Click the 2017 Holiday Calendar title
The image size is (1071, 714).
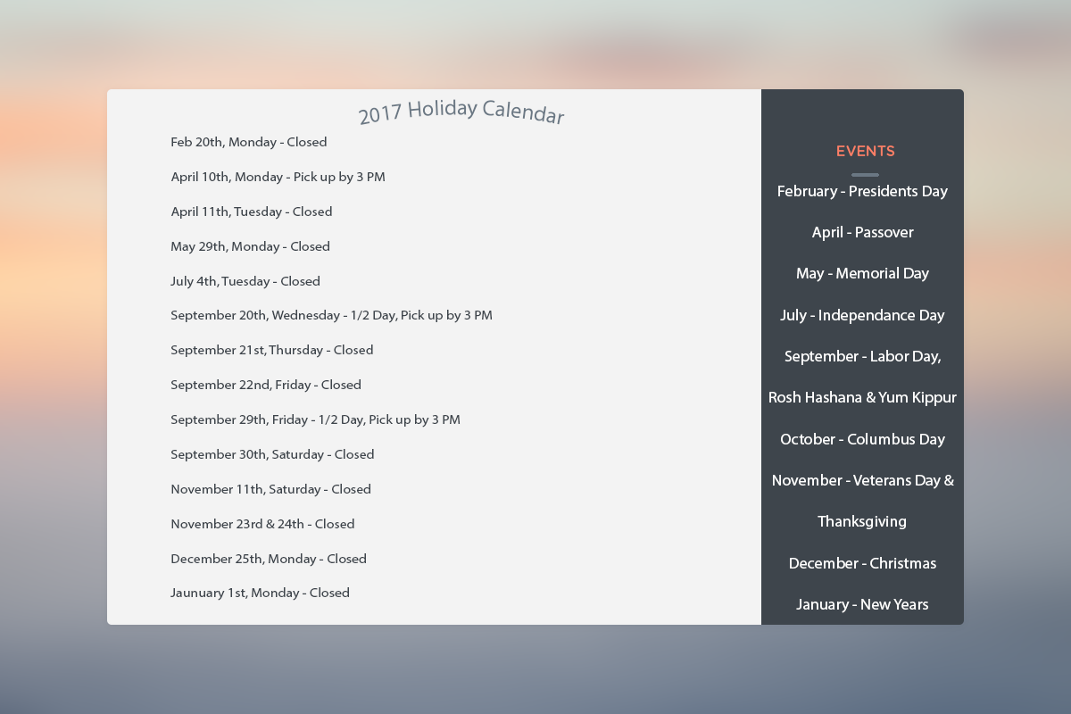click(461, 112)
